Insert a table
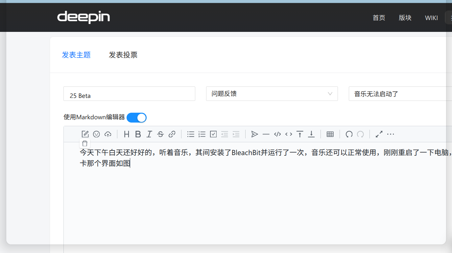The image size is (452, 253). tap(330, 134)
